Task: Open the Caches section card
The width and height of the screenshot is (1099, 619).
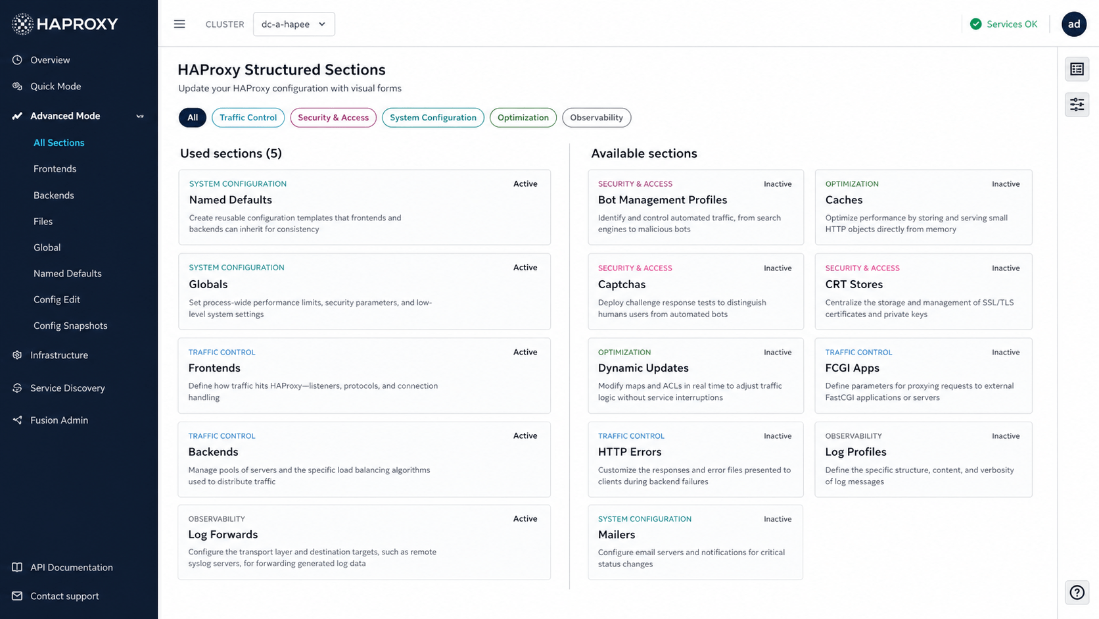Action: [x=924, y=207]
